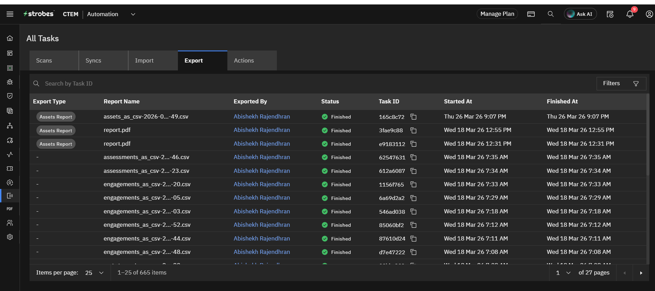The width and height of the screenshot is (655, 291).
Task: Open the items per page dropdown
Action: coord(94,273)
